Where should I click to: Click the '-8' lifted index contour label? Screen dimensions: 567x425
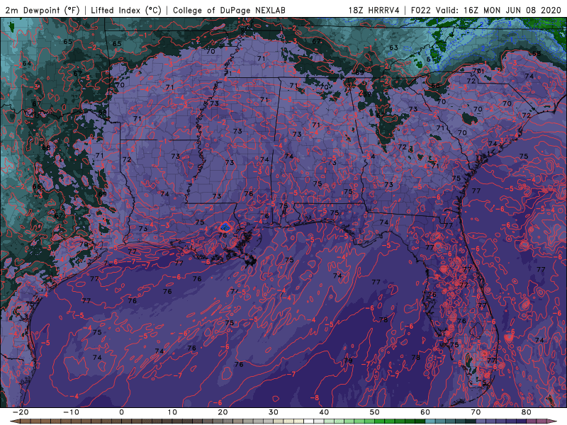(315, 398)
